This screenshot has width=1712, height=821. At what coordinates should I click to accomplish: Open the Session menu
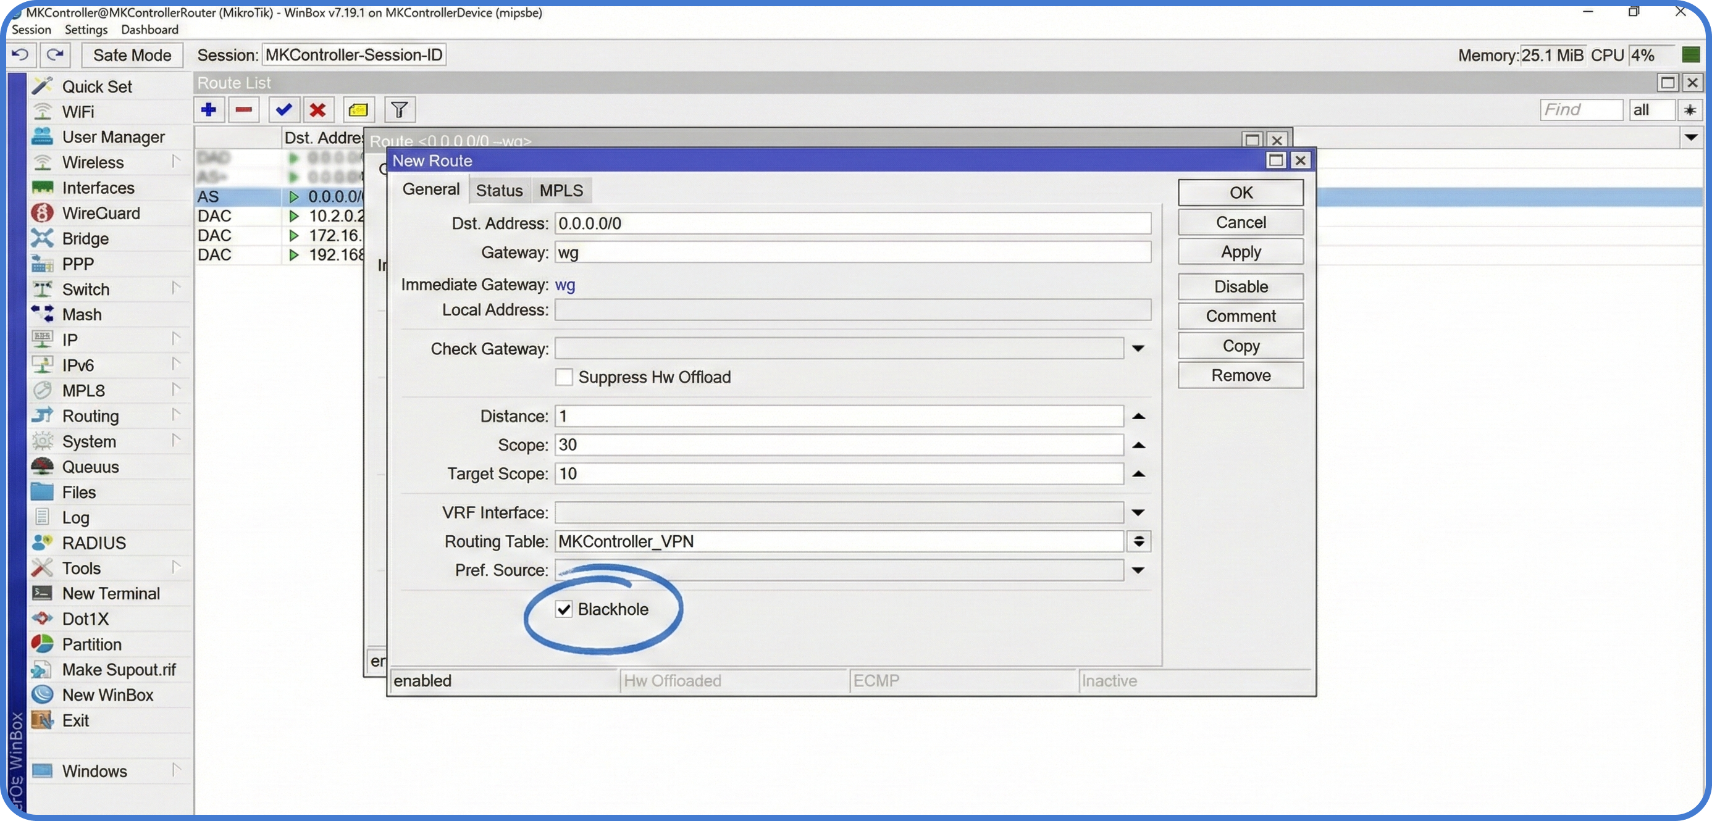pos(31,29)
